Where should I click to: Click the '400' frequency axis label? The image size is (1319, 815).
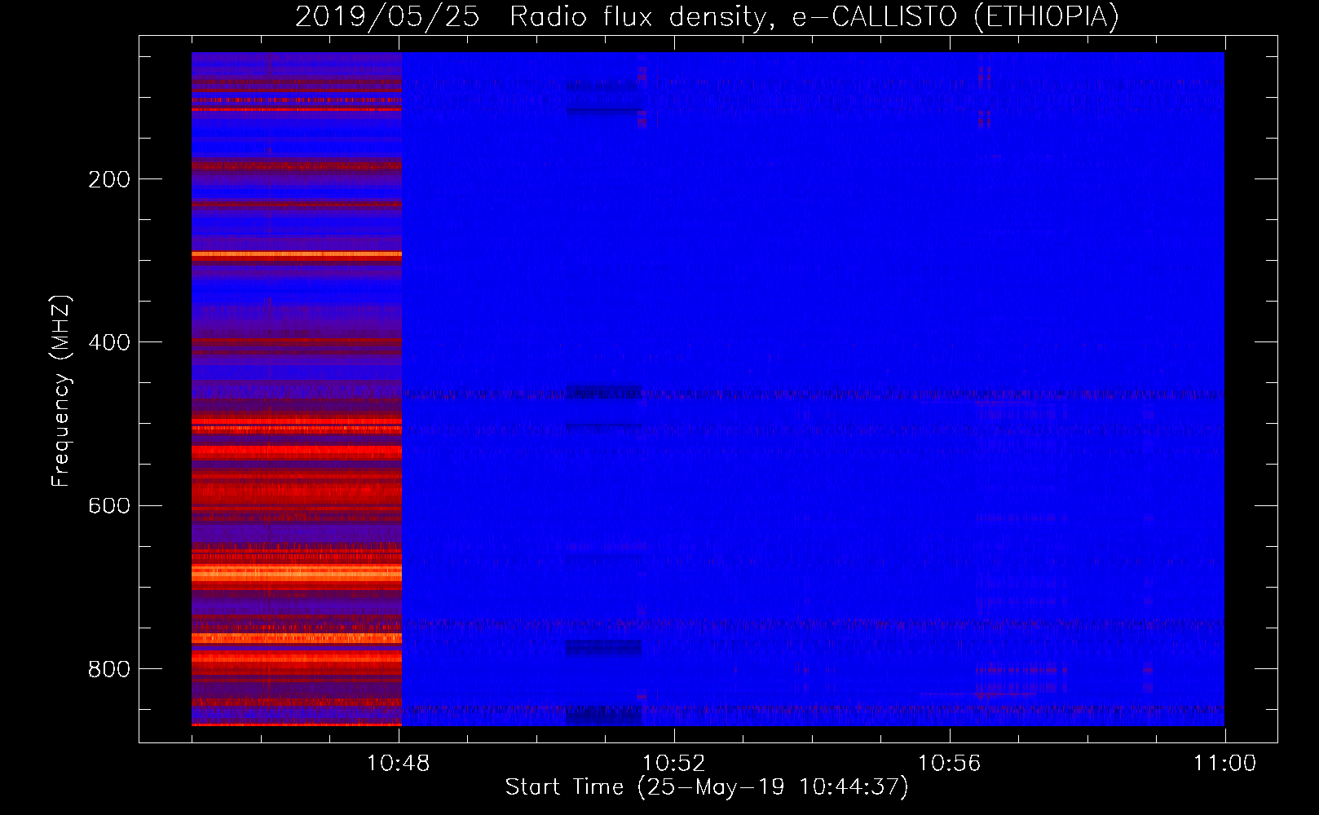pos(109,342)
